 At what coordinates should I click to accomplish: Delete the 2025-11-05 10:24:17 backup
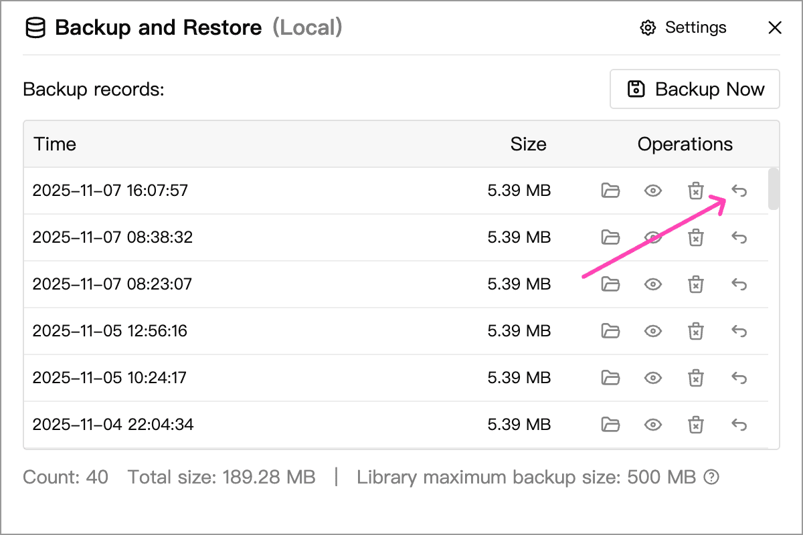696,378
